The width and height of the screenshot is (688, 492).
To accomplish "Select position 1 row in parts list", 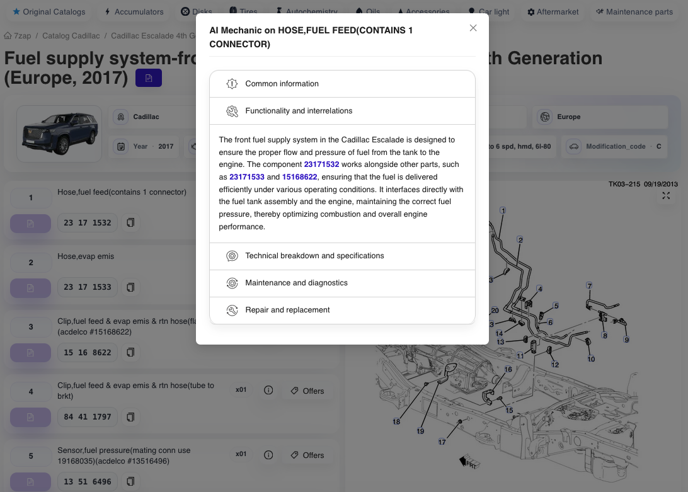I will coord(31,198).
